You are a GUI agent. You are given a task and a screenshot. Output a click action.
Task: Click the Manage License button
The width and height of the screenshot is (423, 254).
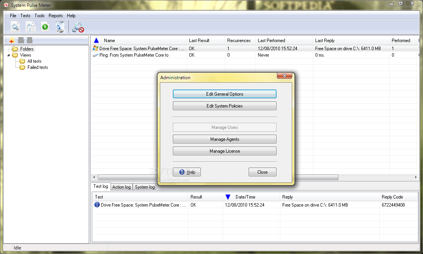(x=225, y=151)
